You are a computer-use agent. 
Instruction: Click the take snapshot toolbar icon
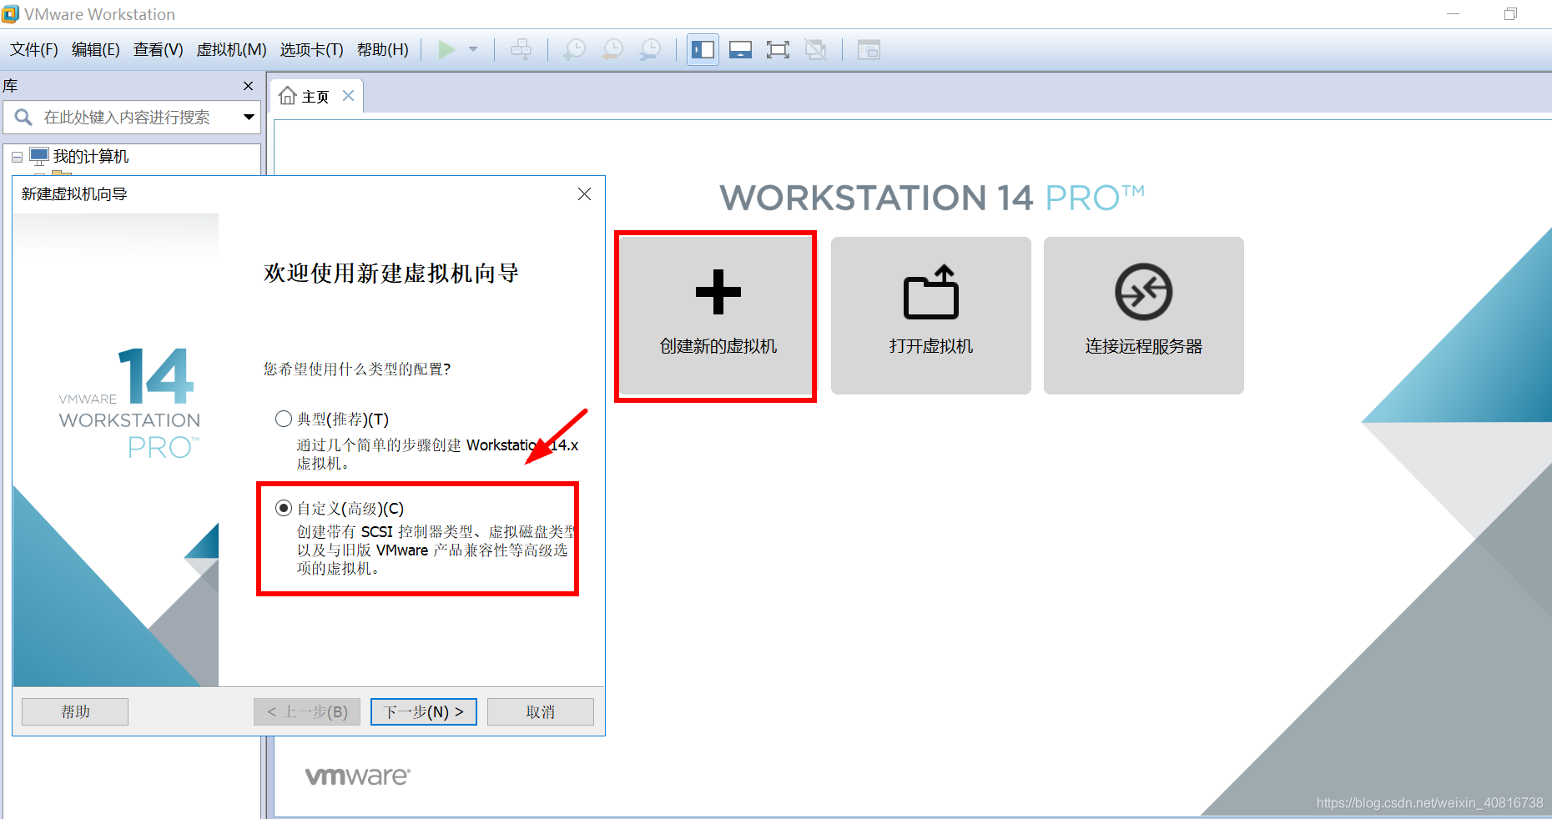tap(574, 50)
